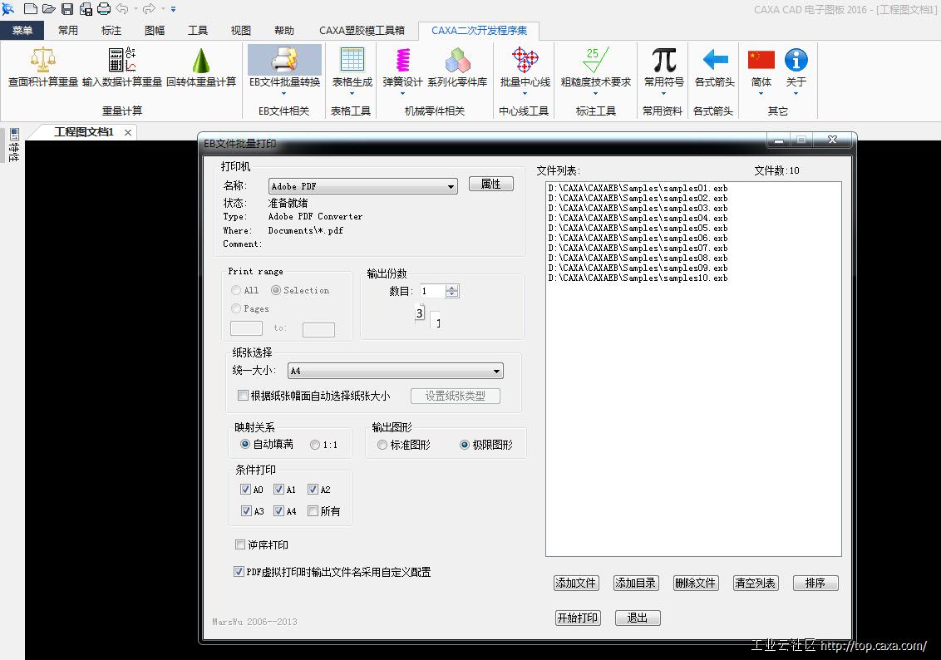Image resolution: width=941 pixels, height=660 pixels.
Task: Click the 批量中心线 icon
Action: click(525, 61)
